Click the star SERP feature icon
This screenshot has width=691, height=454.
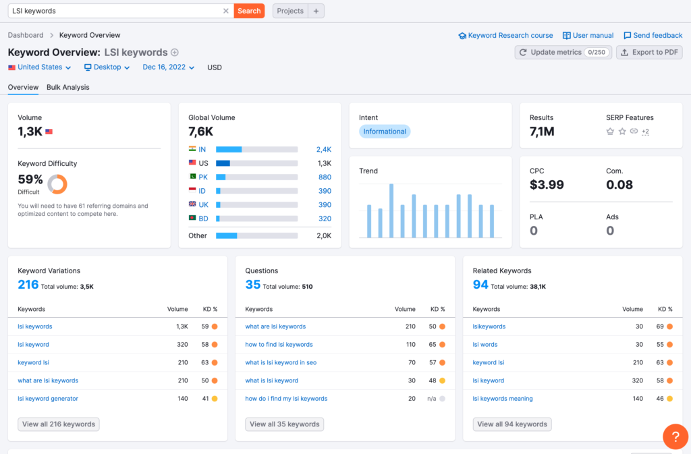pos(622,132)
